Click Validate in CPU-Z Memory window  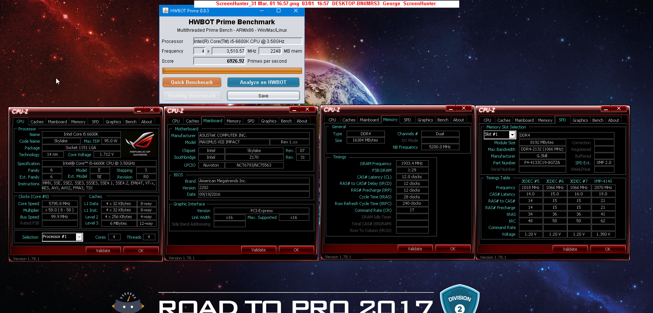coord(415,249)
